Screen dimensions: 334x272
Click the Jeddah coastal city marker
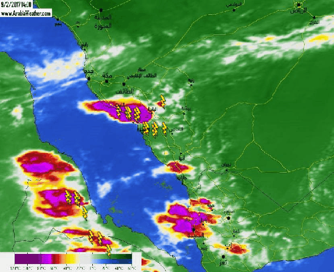[x=89, y=79]
